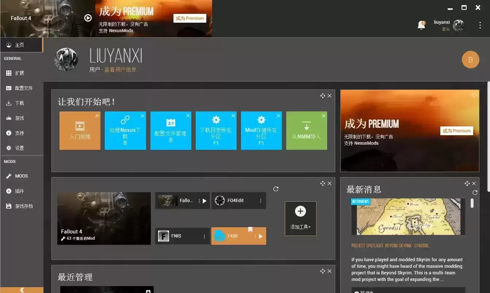Viewport: 490px width, 293px height.
Task: Toggle the 处理Nexus下载 tile
Action: tap(125, 131)
